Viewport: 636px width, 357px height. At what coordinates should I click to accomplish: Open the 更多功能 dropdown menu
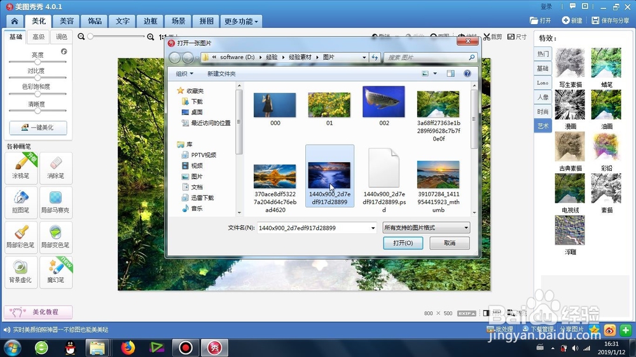click(241, 21)
